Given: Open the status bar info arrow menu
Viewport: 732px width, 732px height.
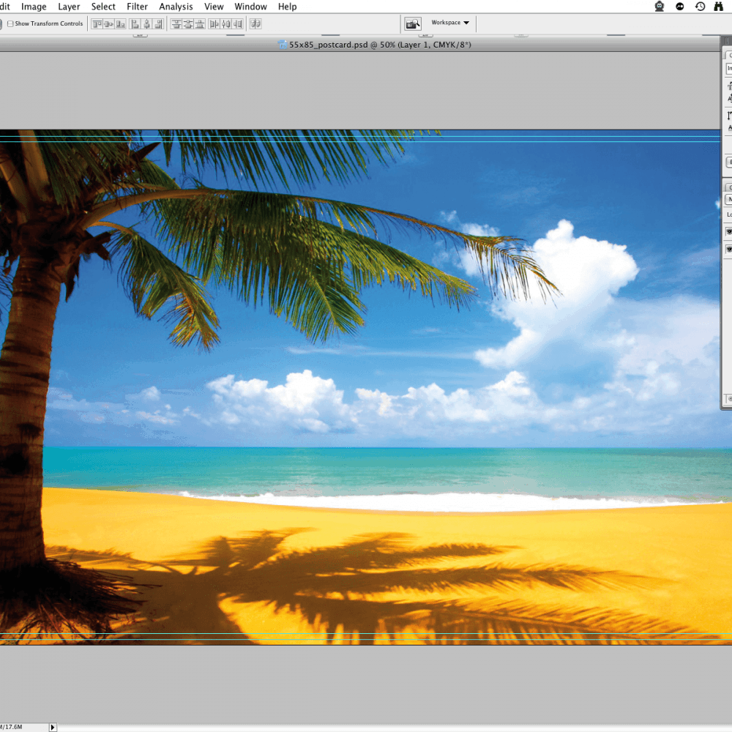Looking at the screenshot, I should [x=52, y=727].
